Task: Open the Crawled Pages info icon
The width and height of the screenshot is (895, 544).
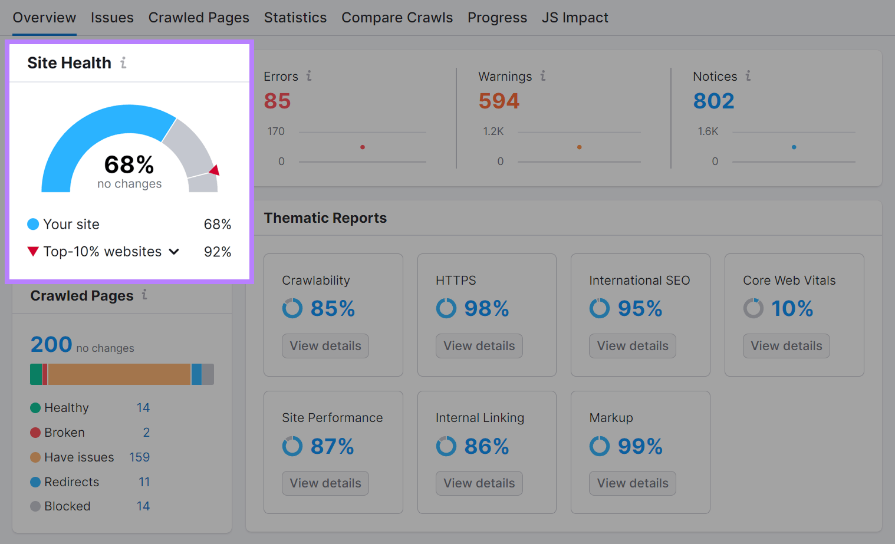Action: click(144, 296)
